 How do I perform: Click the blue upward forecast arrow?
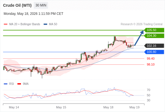139,38
